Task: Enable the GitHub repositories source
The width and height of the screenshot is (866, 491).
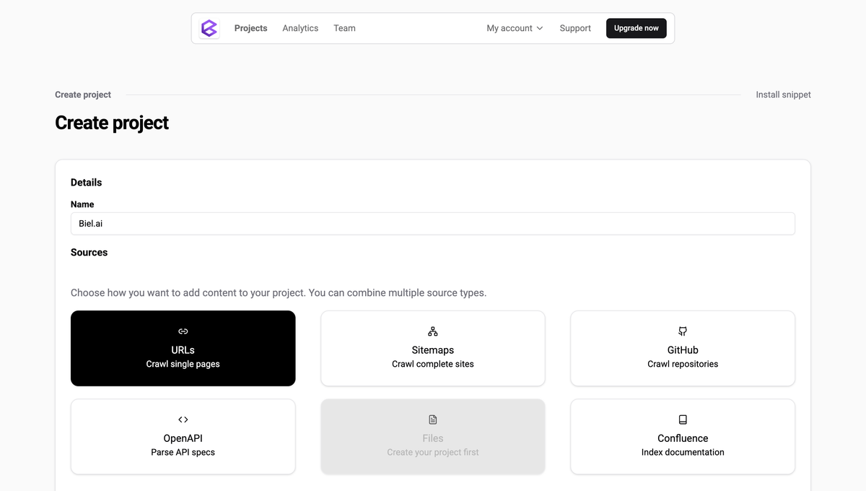Action: point(682,348)
